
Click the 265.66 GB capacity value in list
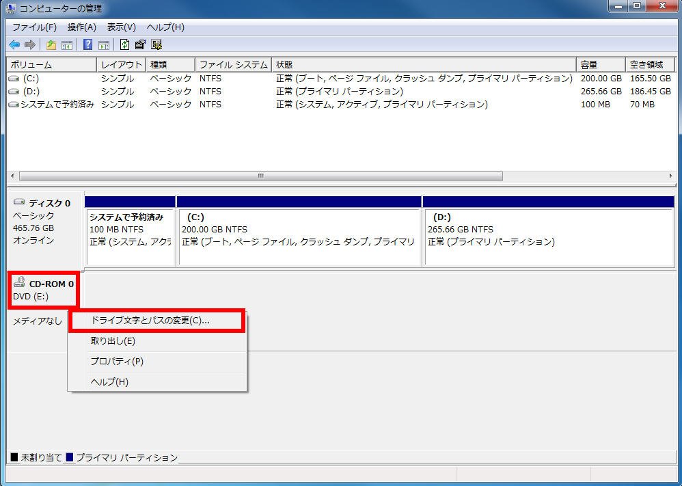(x=601, y=92)
